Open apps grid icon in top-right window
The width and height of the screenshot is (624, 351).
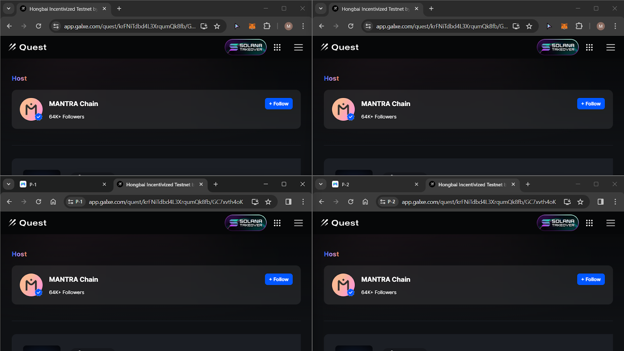click(589, 47)
